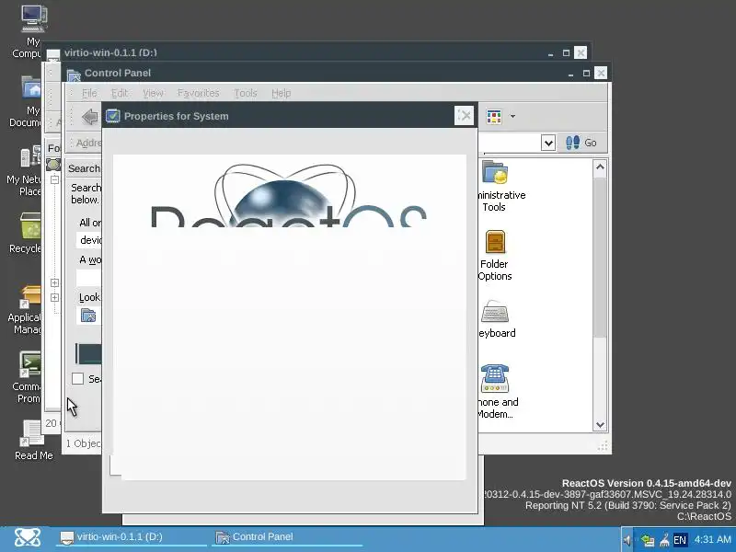The height and width of the screenshot is (552, 736).
Task: Click the scroll up arrow in Control Panel
Action: tap(600, 167)
